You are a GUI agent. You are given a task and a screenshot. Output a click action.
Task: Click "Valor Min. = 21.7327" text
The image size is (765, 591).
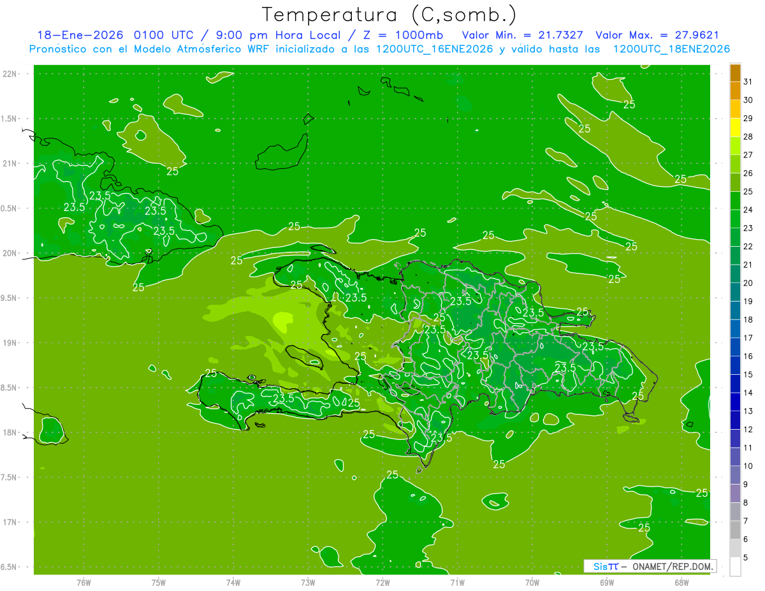pos(522,35)
